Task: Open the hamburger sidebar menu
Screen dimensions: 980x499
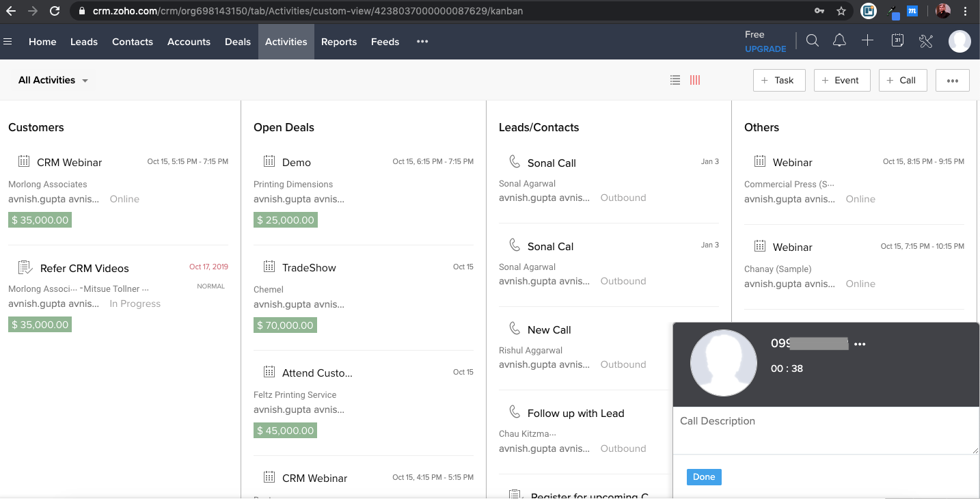Action: 8,42
